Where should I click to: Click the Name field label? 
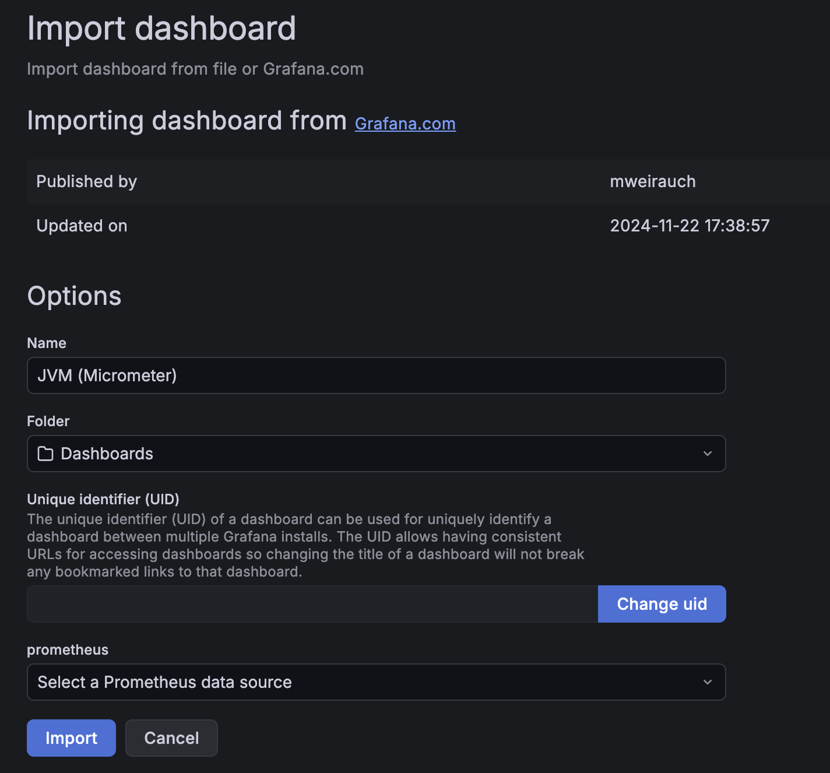(x=47, y=343)
